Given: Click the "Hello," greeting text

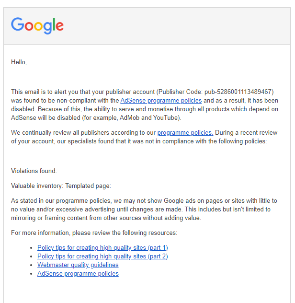Looking at the screenshot, I should (19, 62).
